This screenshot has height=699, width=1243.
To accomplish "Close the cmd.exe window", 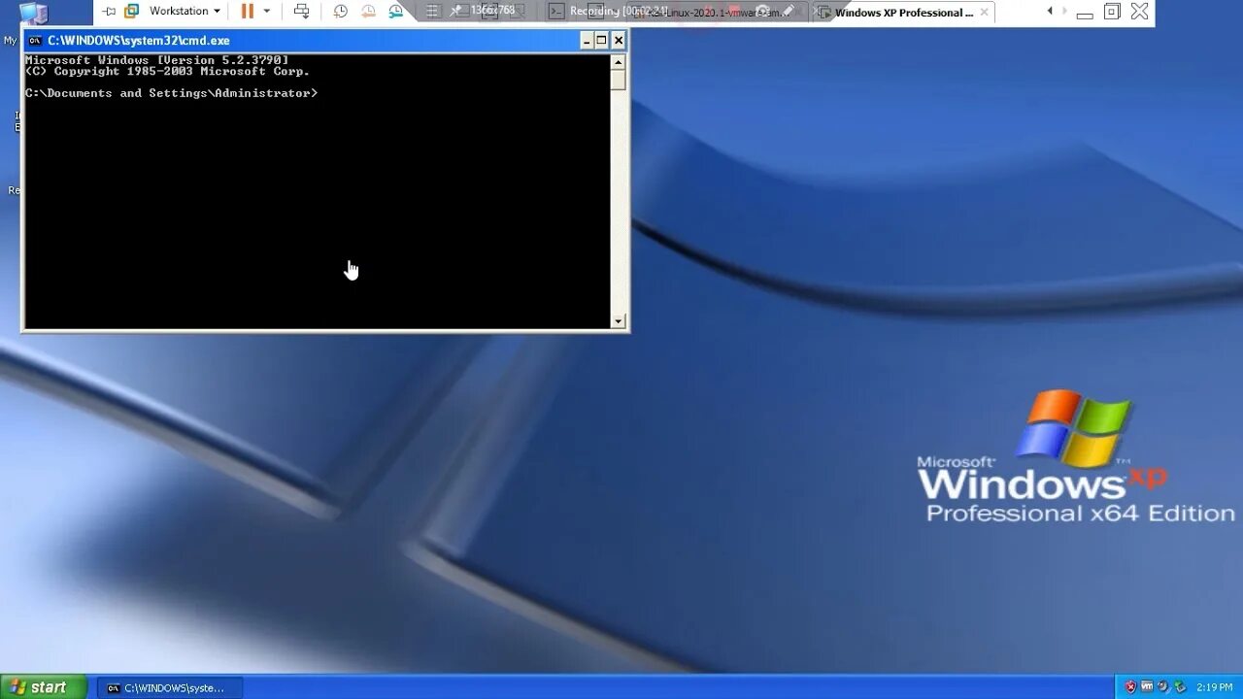I will pos(618,40).
